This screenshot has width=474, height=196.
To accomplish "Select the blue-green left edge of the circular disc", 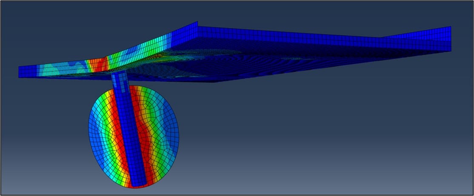I will coord(94,128).
